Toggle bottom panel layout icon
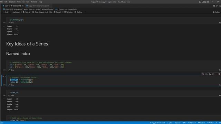The width and height of the screenshot is (221, 124). [203, 2]
